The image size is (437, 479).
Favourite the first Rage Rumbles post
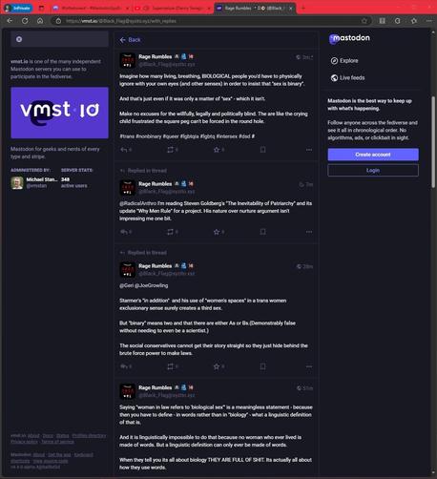217,150
